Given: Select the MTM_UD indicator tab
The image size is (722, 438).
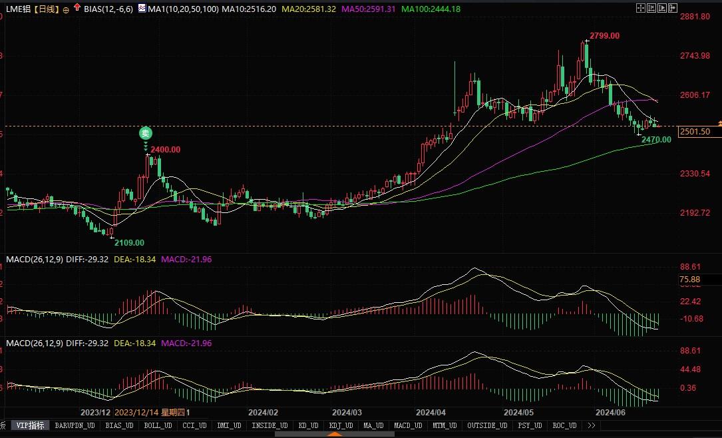Looking at the screenshot, I should click(x=445, y=425).
